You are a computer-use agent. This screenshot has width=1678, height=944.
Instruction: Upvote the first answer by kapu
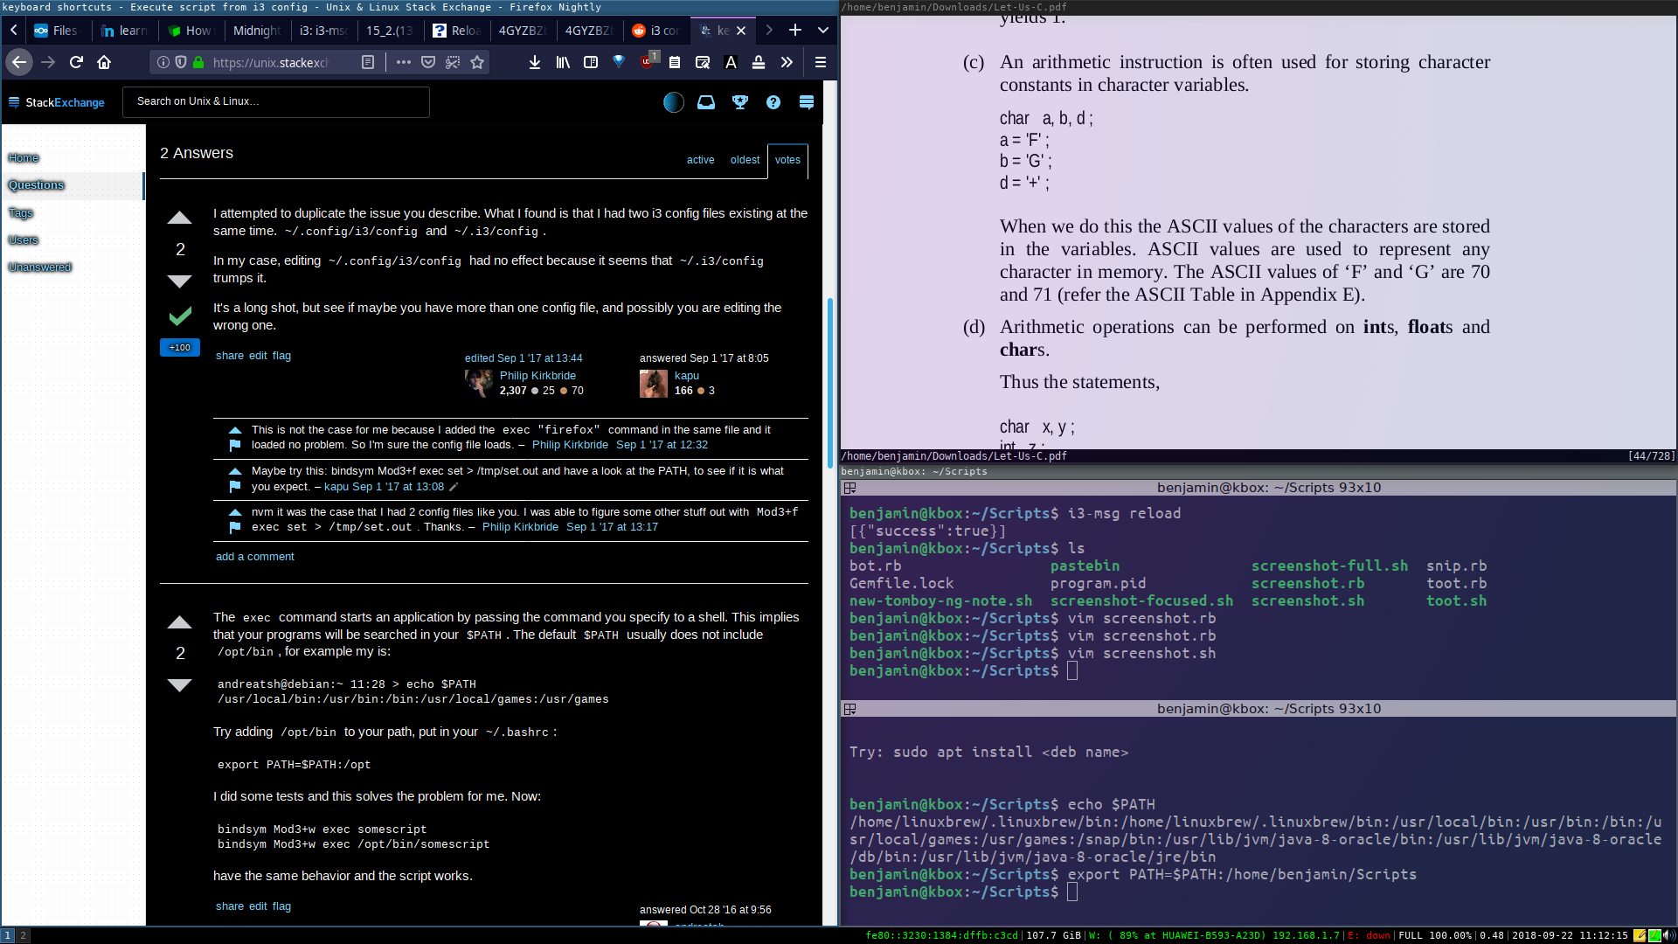(179, 218)
